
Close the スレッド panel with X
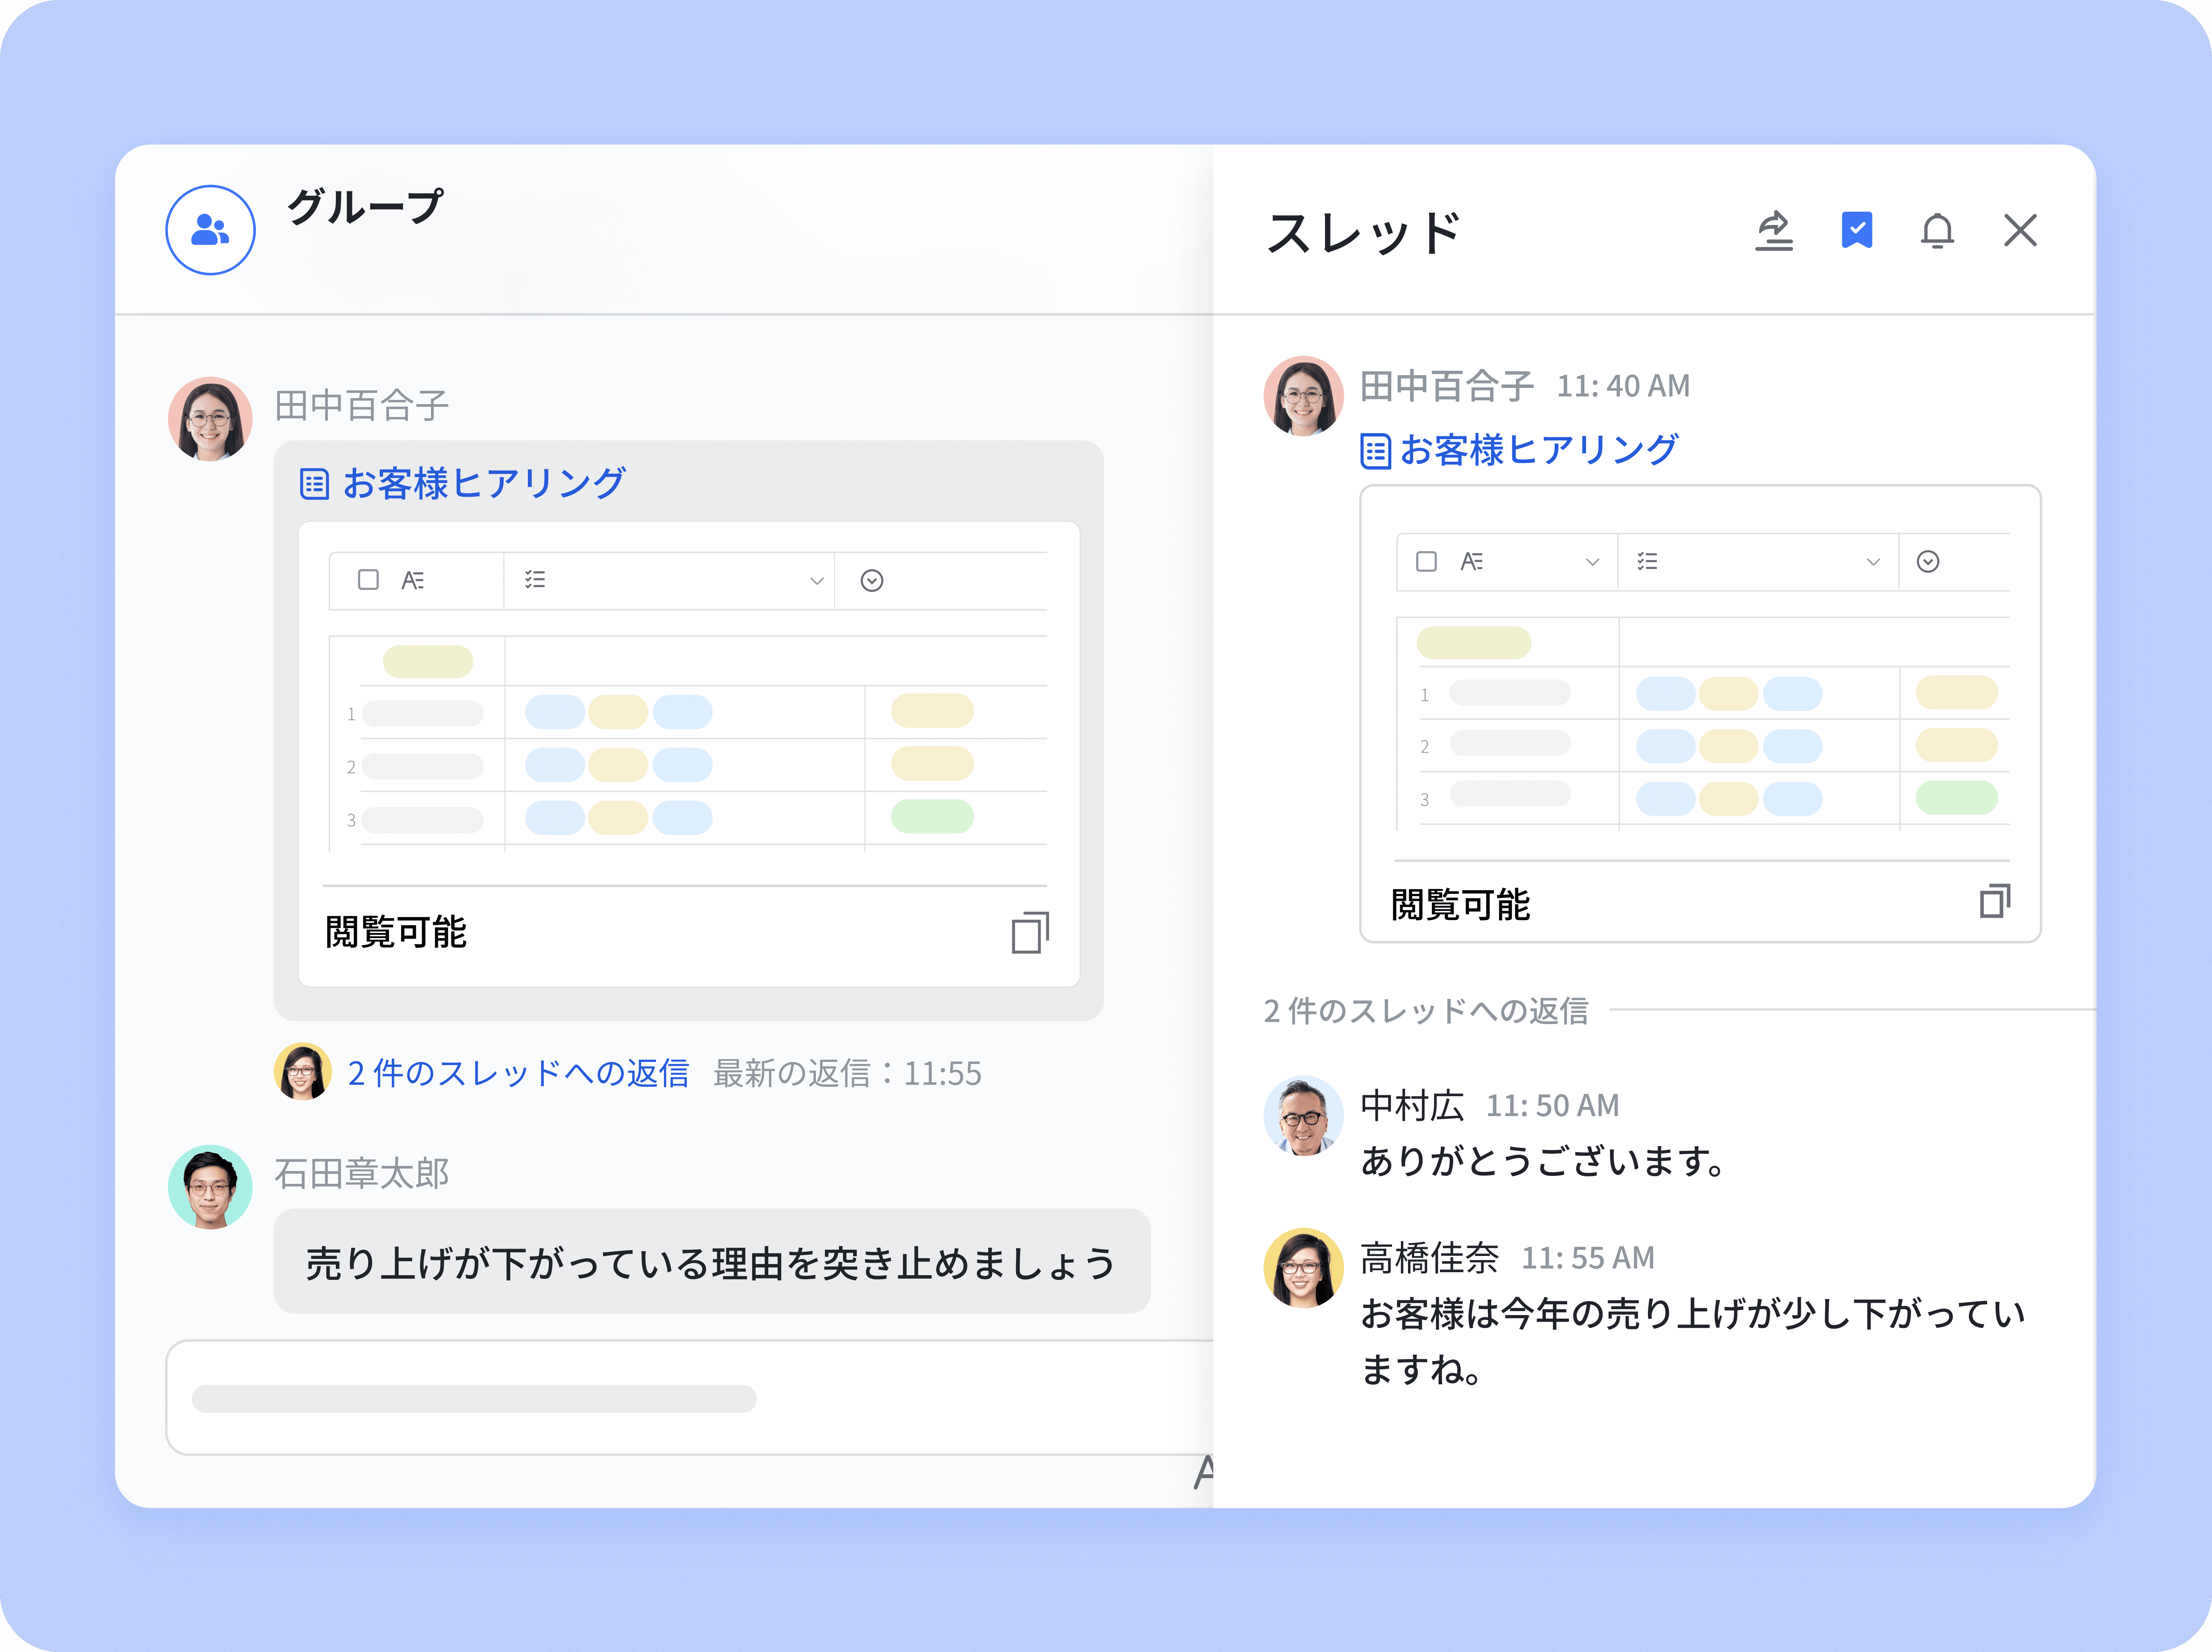click(2020, 231)
